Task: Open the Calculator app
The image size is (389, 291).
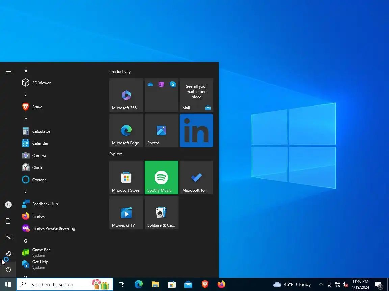Action: 59,131
